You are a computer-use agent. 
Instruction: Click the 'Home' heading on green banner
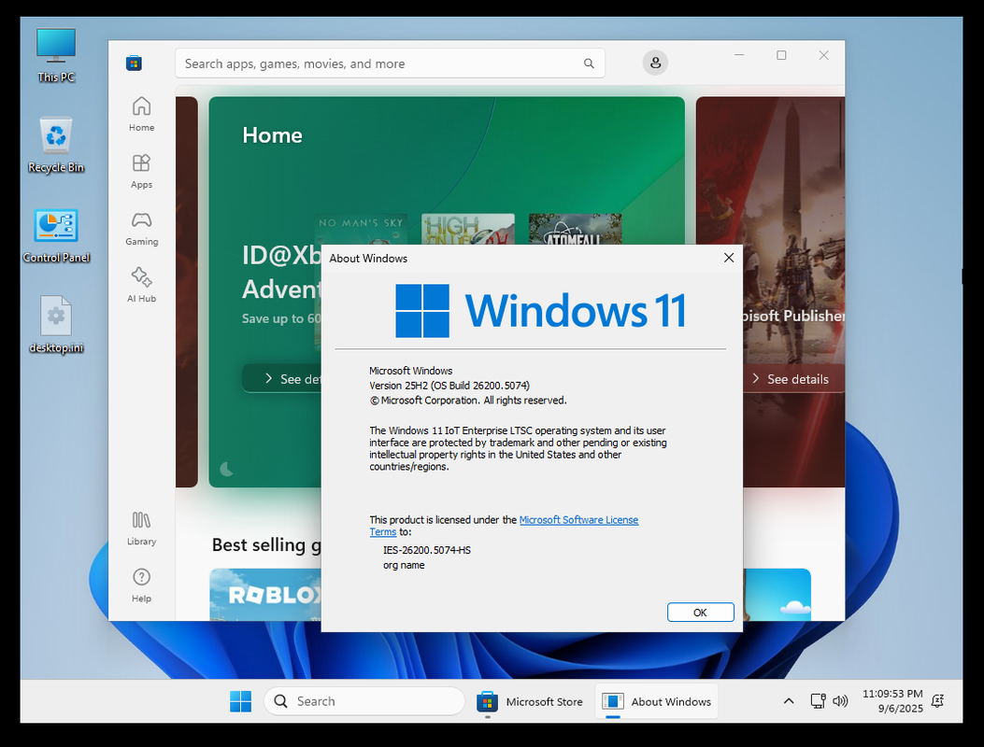272,134
